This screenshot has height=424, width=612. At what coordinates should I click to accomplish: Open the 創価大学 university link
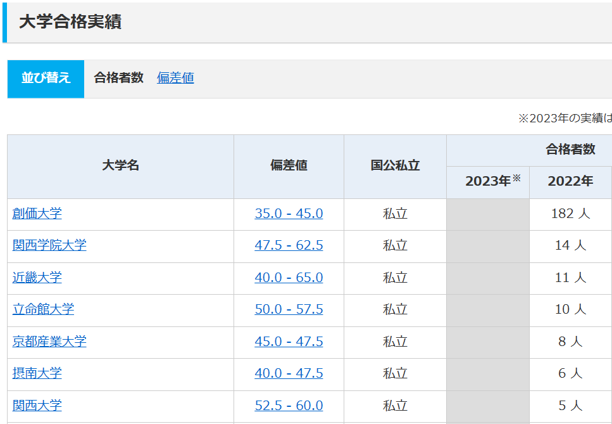(37, 214)
